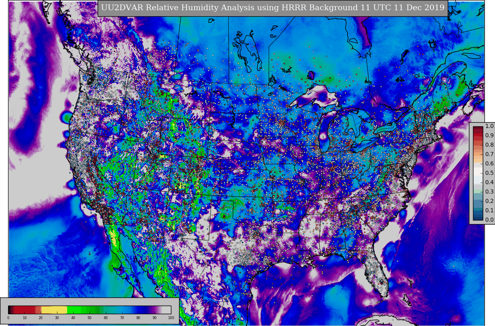The height and width of the screenshot is (326, 495).
Task: Click the '10' tick label under bottom colorbar
Action: pyautogui.click(x=24, y=318)
